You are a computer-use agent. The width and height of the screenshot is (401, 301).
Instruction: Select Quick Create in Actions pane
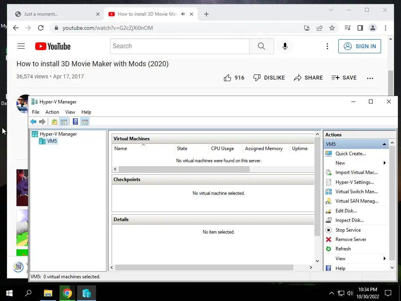350,154
